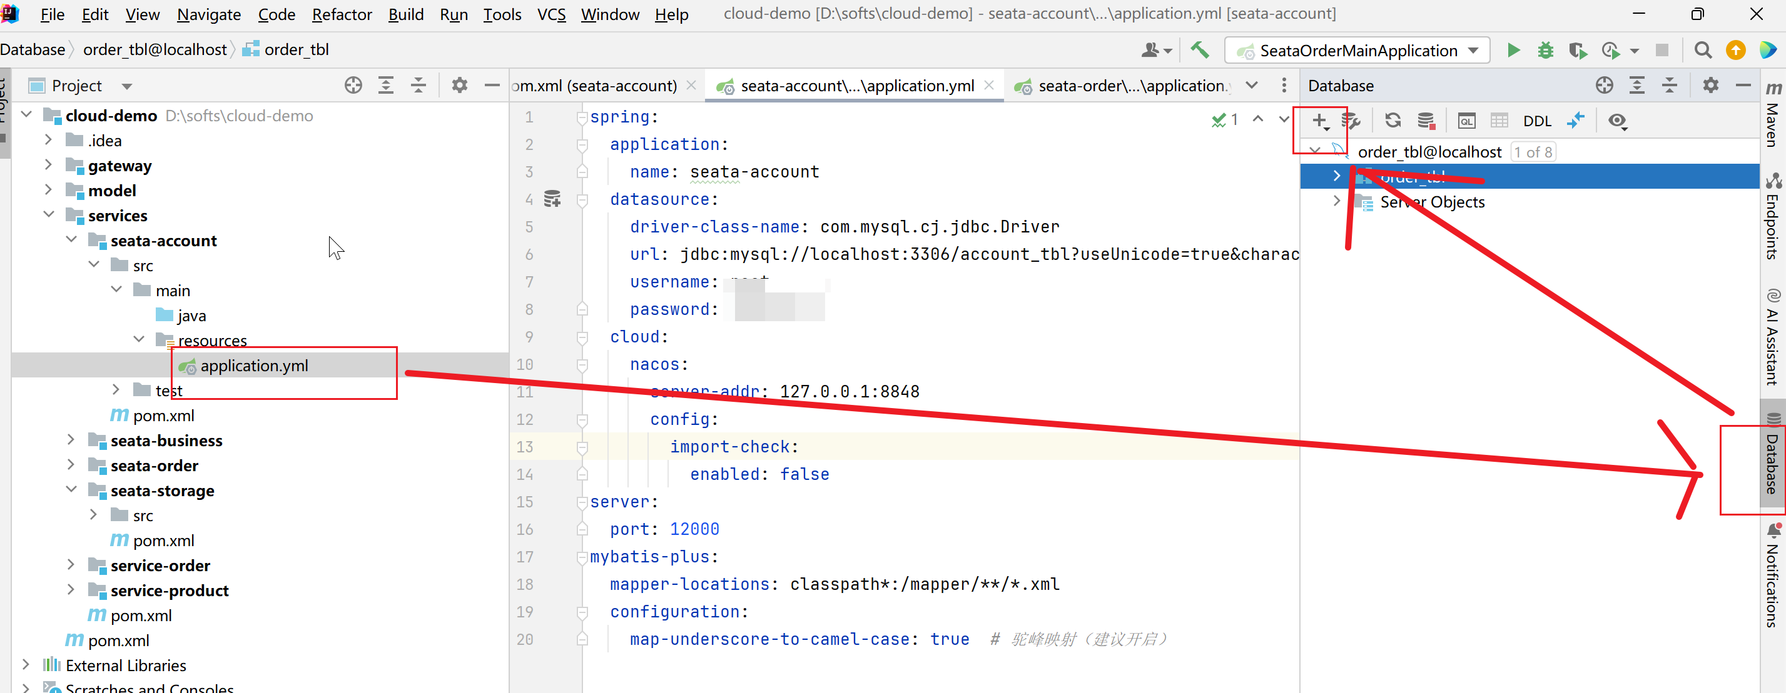1786x693 pixels.
Task: Close the seata-account application.yml tab
Action: click(x=988, y=85)
